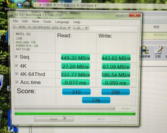Click the Start benchmark button

(x=54, y=119)
